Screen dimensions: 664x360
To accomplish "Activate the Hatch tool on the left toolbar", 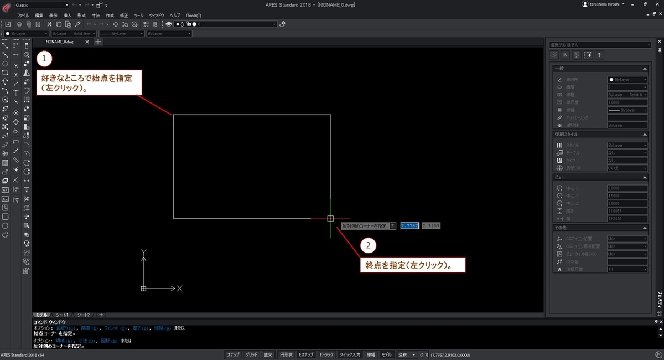I will (5, 162).
